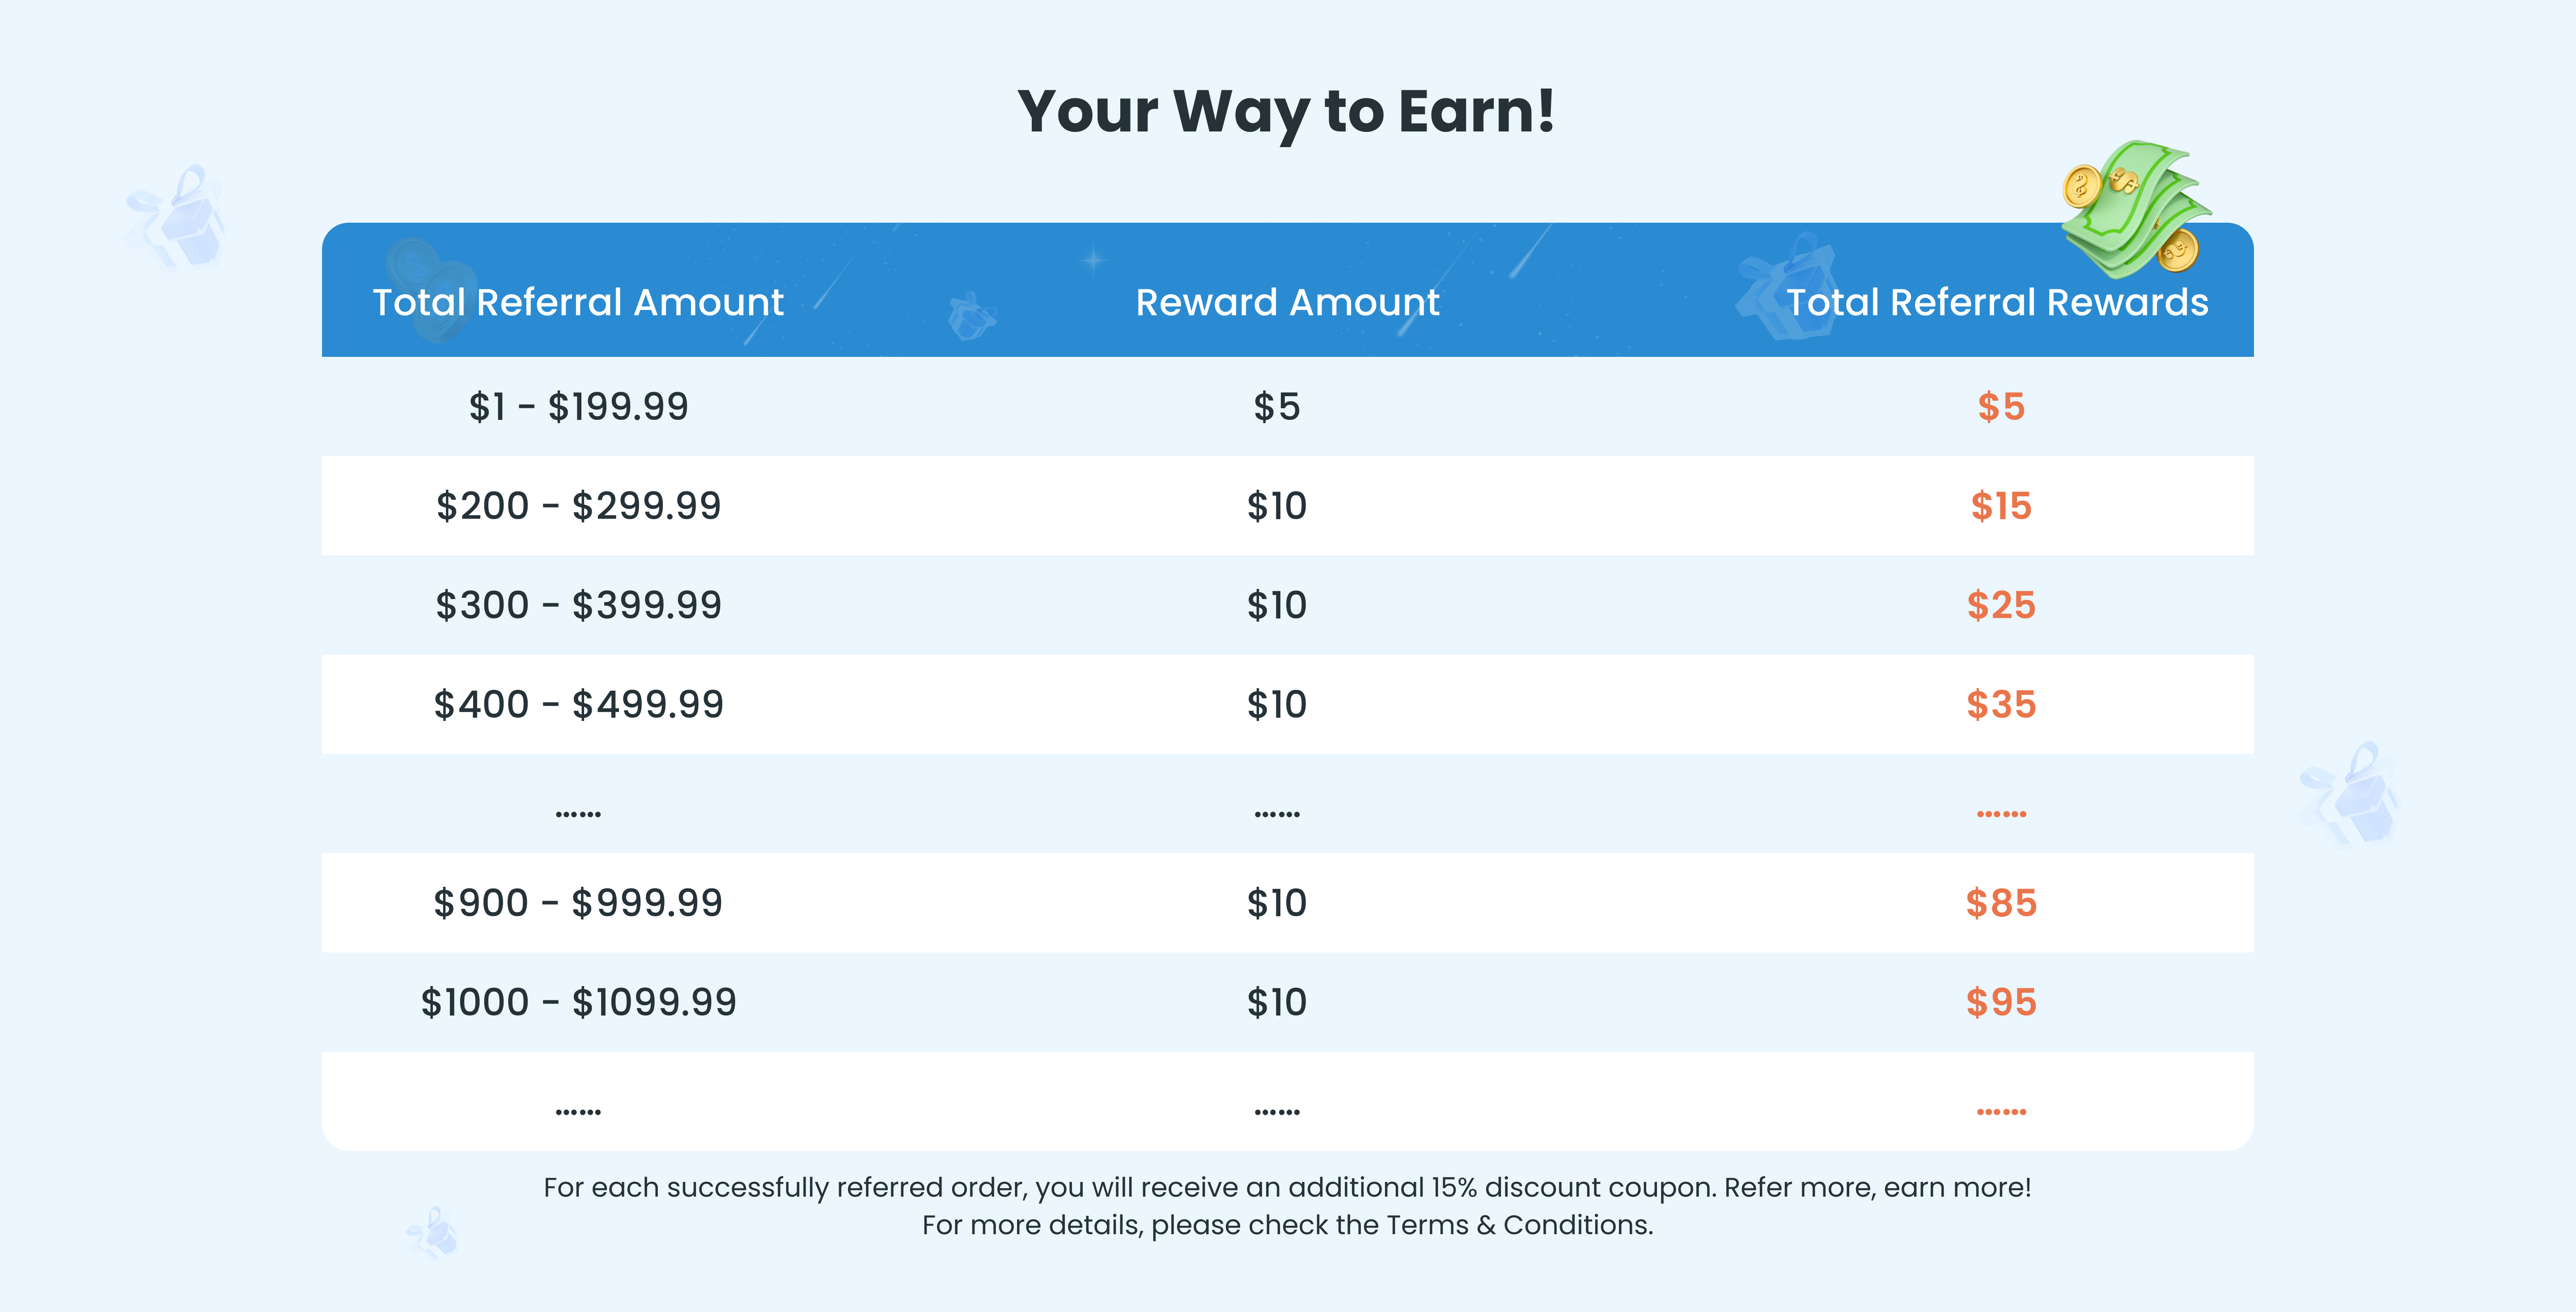Click the Your Way to Earn! heading
The width and height of the screenshot is (2576, 1312).
pos(1287,111)
